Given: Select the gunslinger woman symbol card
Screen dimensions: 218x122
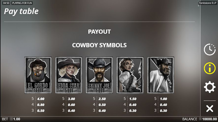Looking at the screenshot, I should point(130,75).
